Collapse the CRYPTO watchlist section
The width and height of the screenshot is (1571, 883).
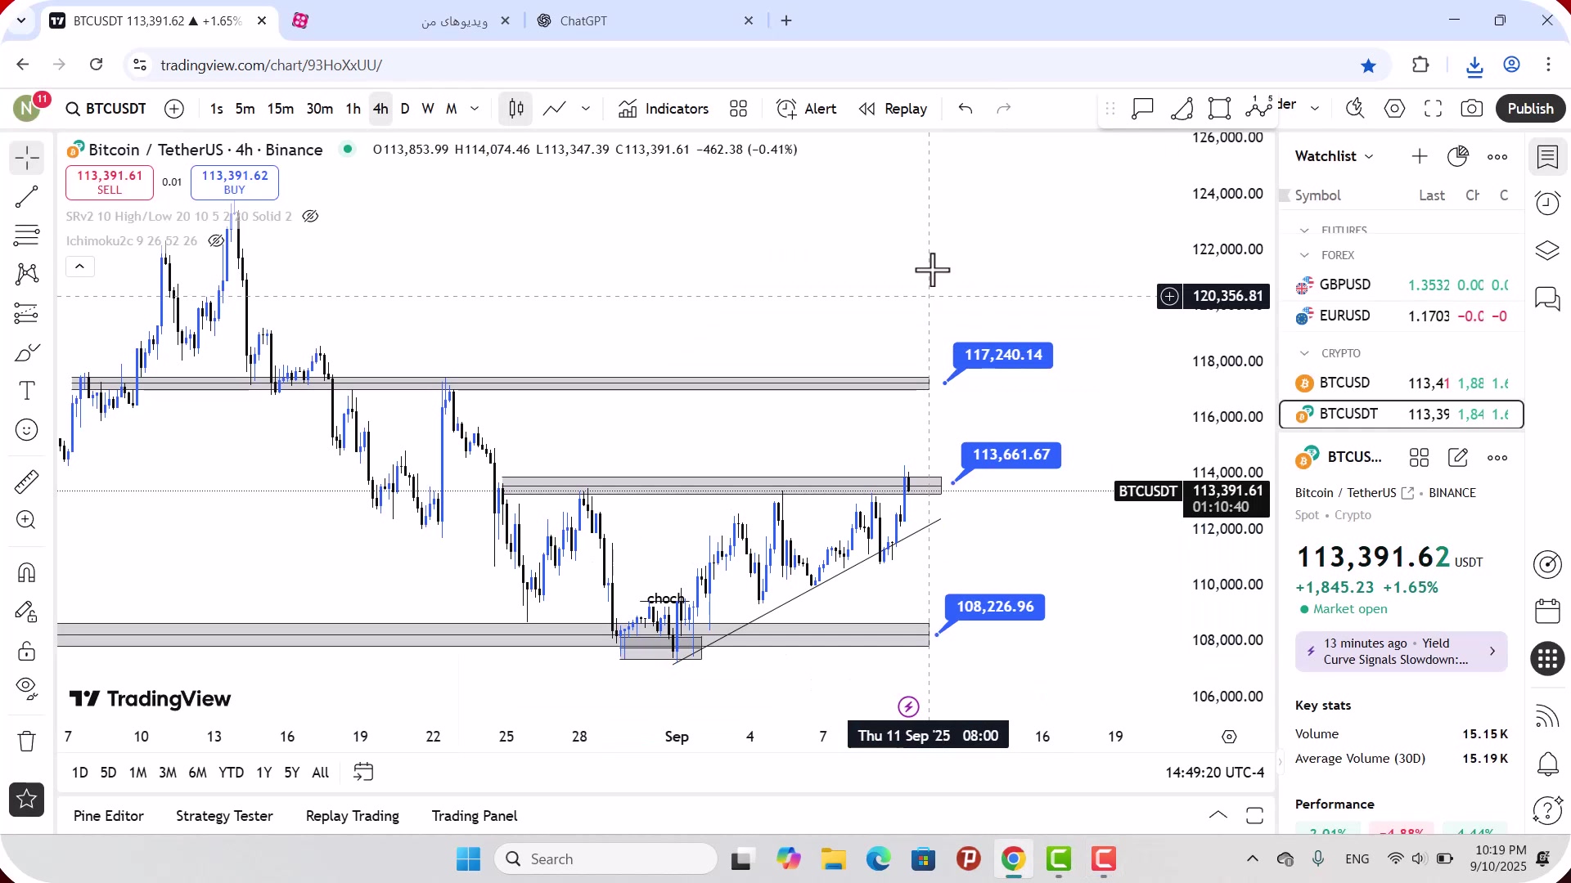tap(1305, 353)
